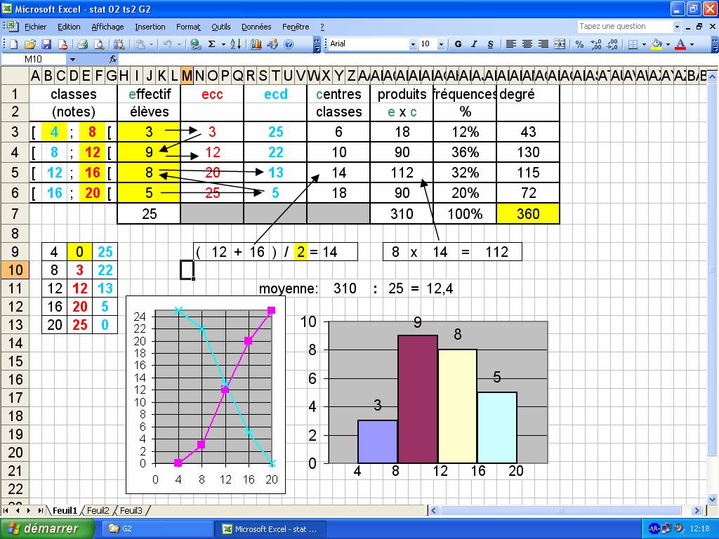
Task: Sort ascending with A-Z icon
Action: (236, 44)
